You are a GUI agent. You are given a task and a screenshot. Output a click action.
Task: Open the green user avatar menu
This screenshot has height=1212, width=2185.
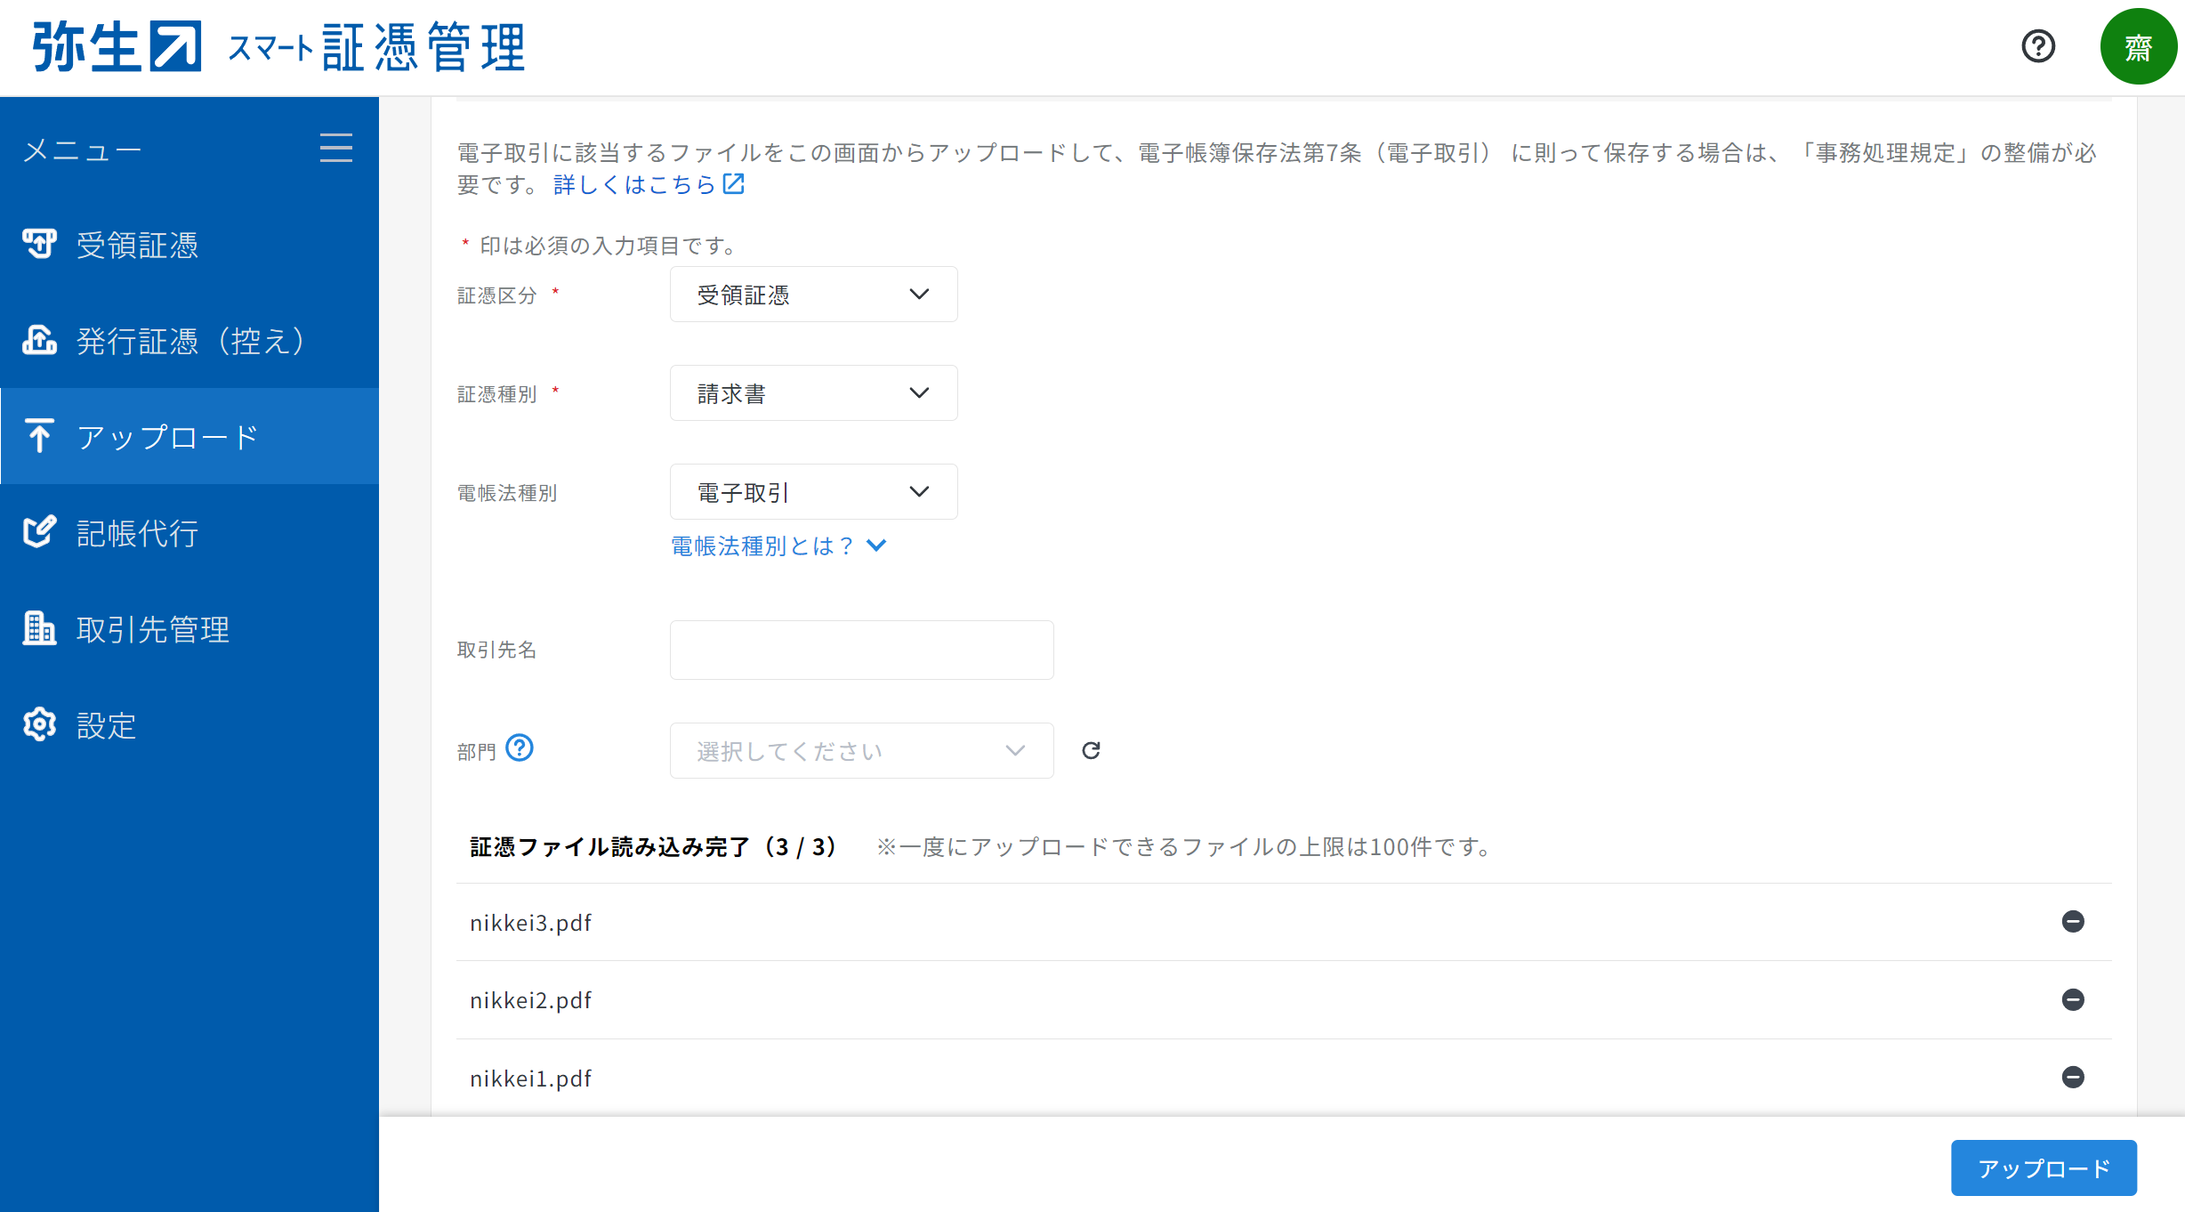click(x=2138, y=46)
